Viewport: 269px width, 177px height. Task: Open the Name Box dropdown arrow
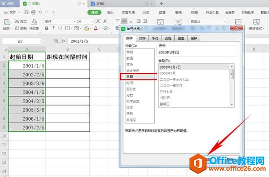pos(40,41)
